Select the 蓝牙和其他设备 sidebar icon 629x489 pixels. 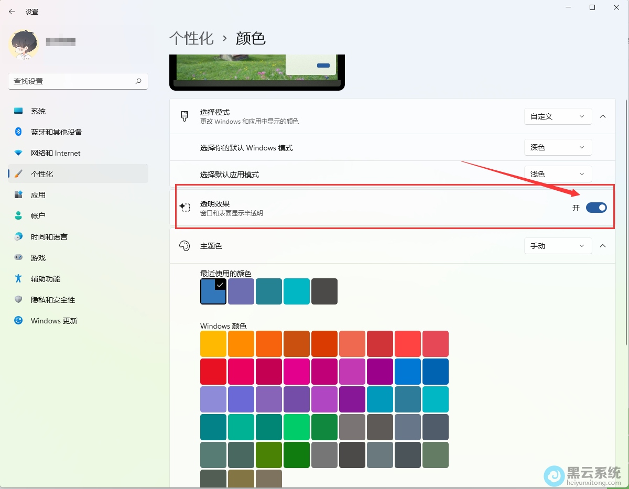18,132
